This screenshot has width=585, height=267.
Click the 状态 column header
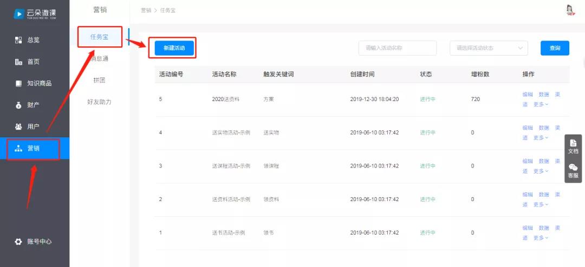click(x=426, y=74)
